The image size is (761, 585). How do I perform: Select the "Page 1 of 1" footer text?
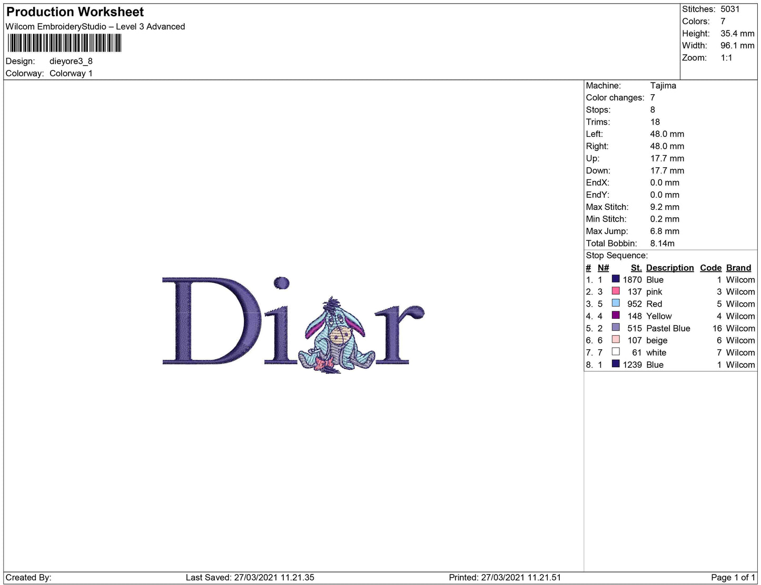[x=733, y=578]
